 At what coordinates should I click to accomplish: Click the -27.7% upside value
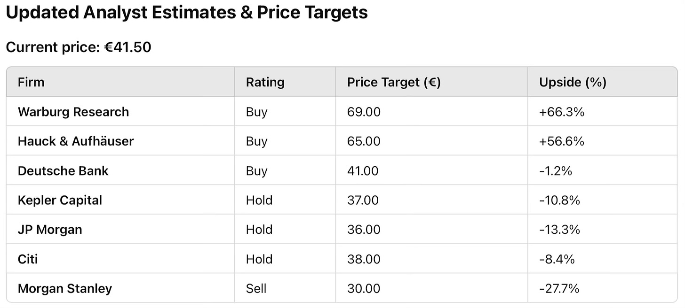tap(559, 288)
